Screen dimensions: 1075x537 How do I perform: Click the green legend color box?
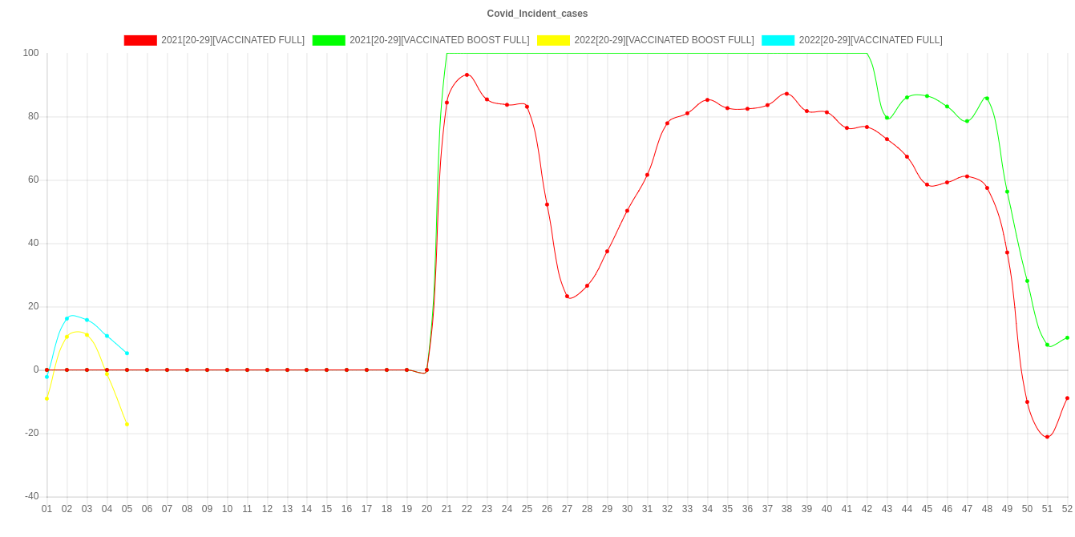pyautogui.click(x=328, y=40)
